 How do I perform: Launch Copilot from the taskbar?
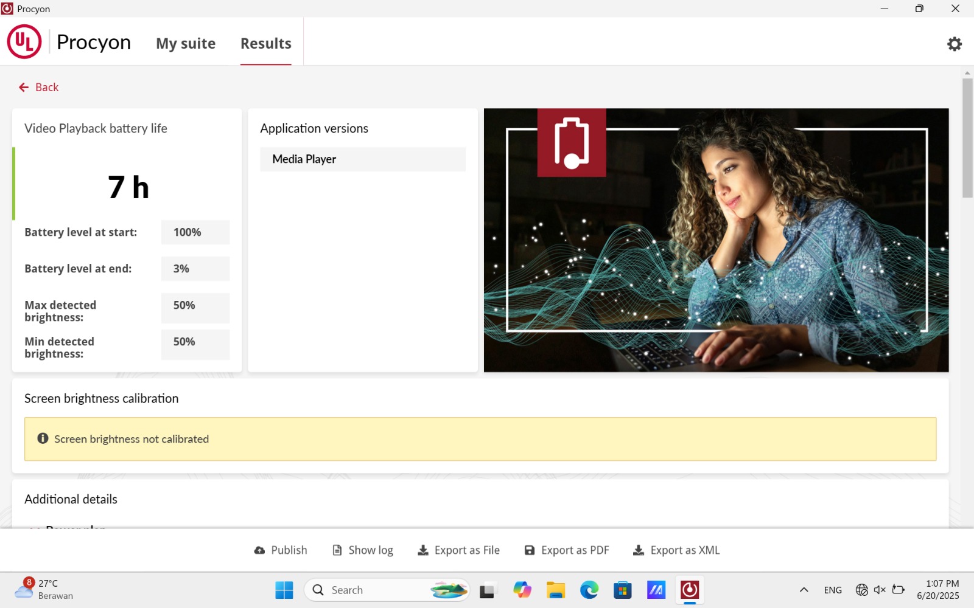[x=522, y=590]
